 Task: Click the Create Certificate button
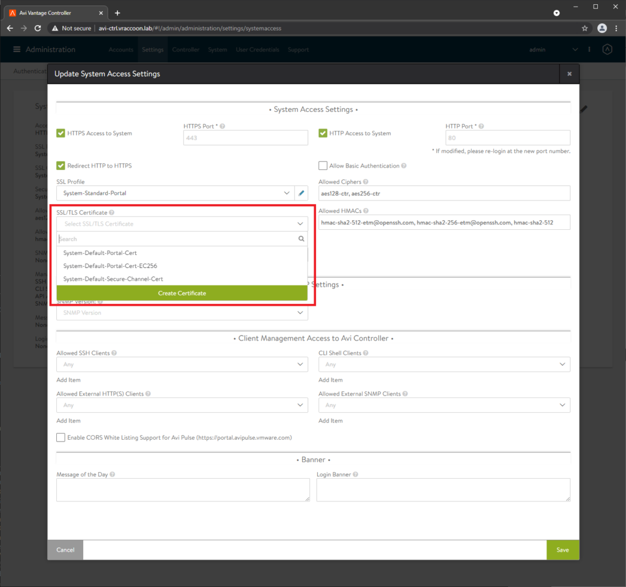[182, 293]
